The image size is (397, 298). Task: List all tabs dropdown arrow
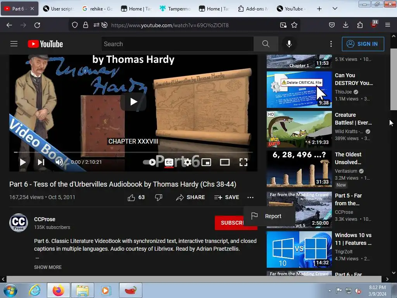(335, 9)
